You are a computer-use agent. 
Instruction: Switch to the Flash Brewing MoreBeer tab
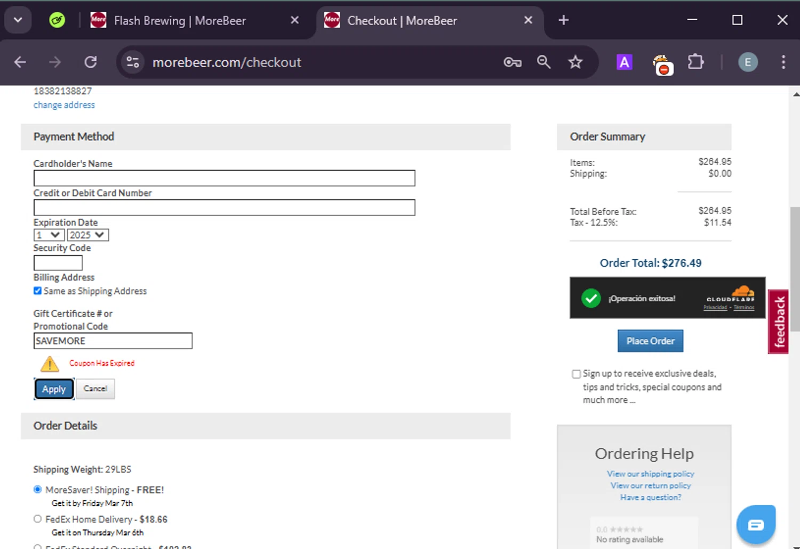point(180,21)
